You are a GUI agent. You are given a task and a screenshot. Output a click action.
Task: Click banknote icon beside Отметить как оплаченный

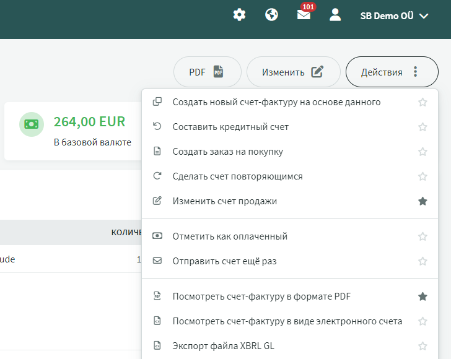point(157,236)
